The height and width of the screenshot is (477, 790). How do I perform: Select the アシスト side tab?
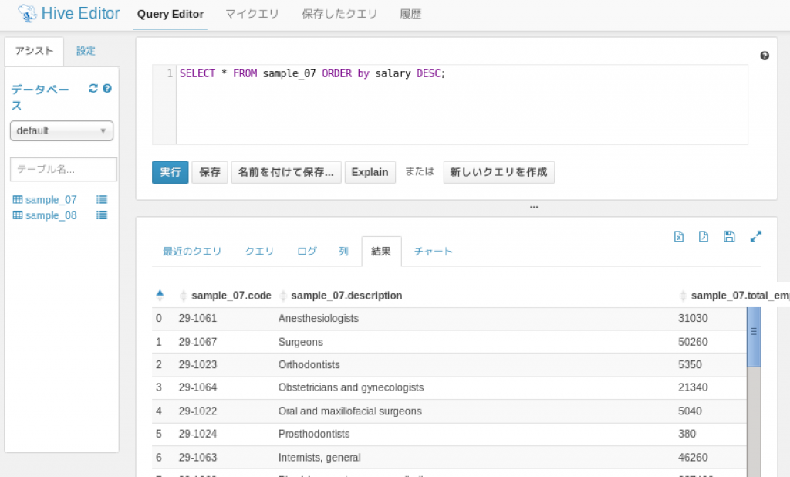click(34, 51)
